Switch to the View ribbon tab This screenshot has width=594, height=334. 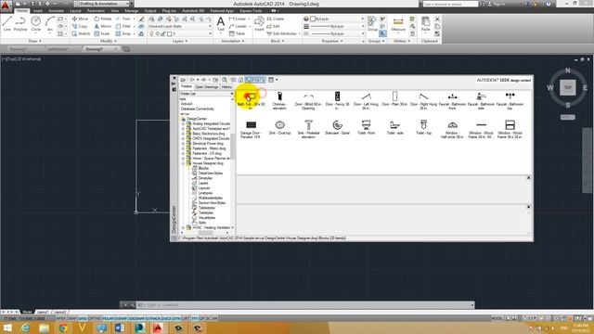click(115, 11)
